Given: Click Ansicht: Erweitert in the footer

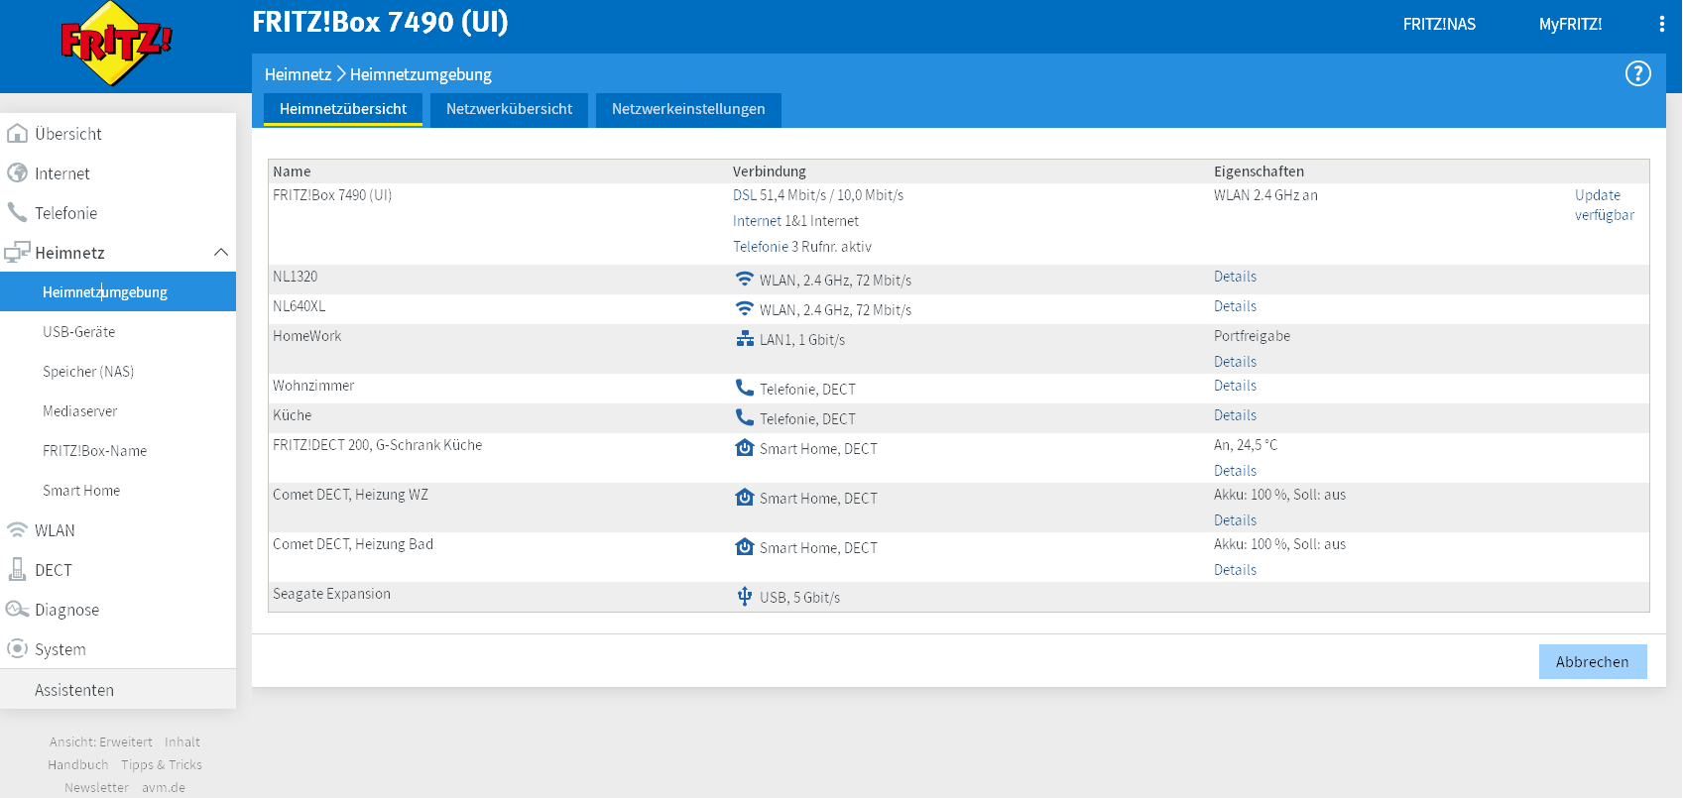Looking at the screenshot, I should [101, 741].
